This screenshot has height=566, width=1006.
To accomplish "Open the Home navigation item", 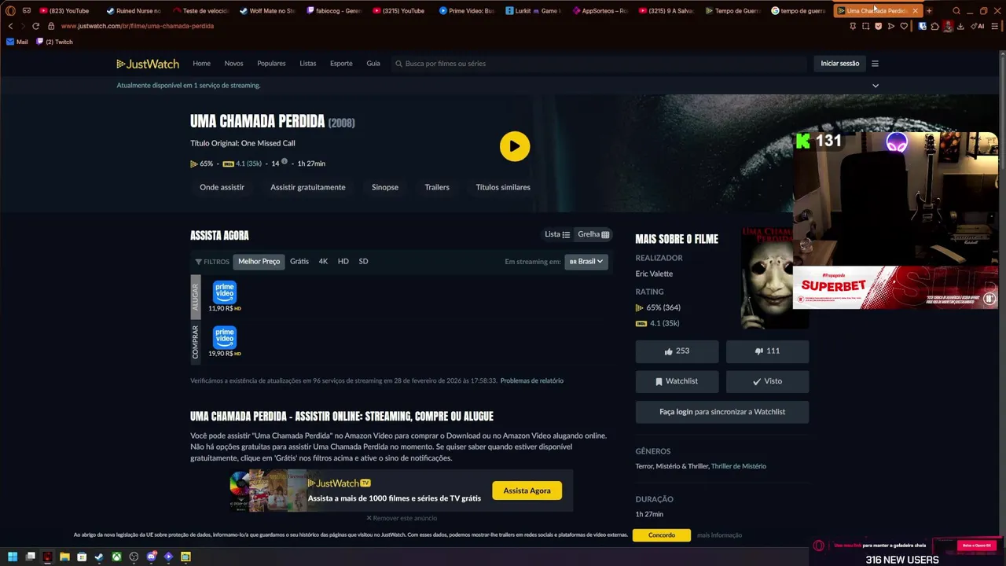I will point(201,64).
